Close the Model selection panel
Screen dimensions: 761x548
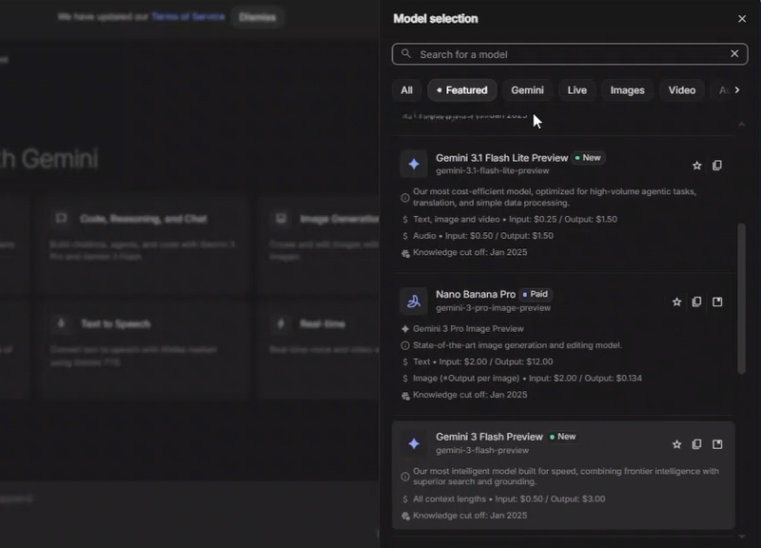click(742, 18)
